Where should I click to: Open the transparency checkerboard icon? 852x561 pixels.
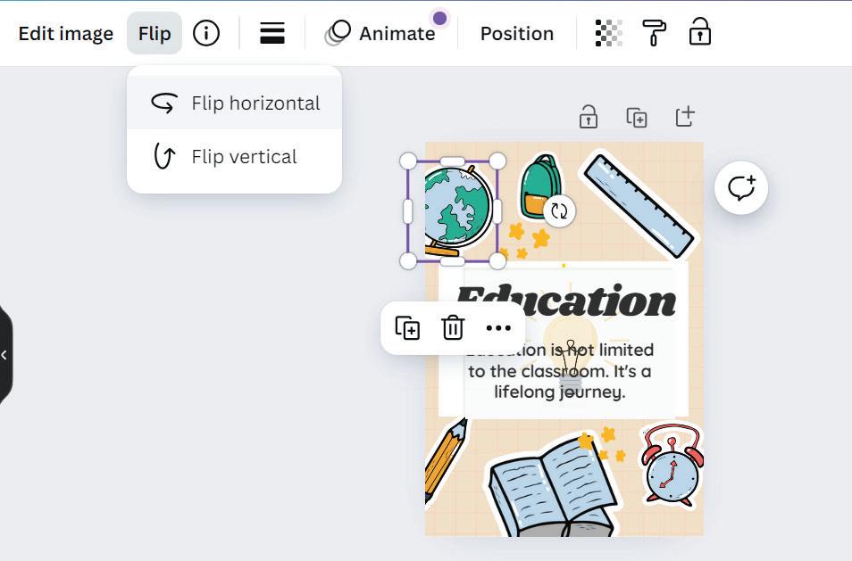609,33
